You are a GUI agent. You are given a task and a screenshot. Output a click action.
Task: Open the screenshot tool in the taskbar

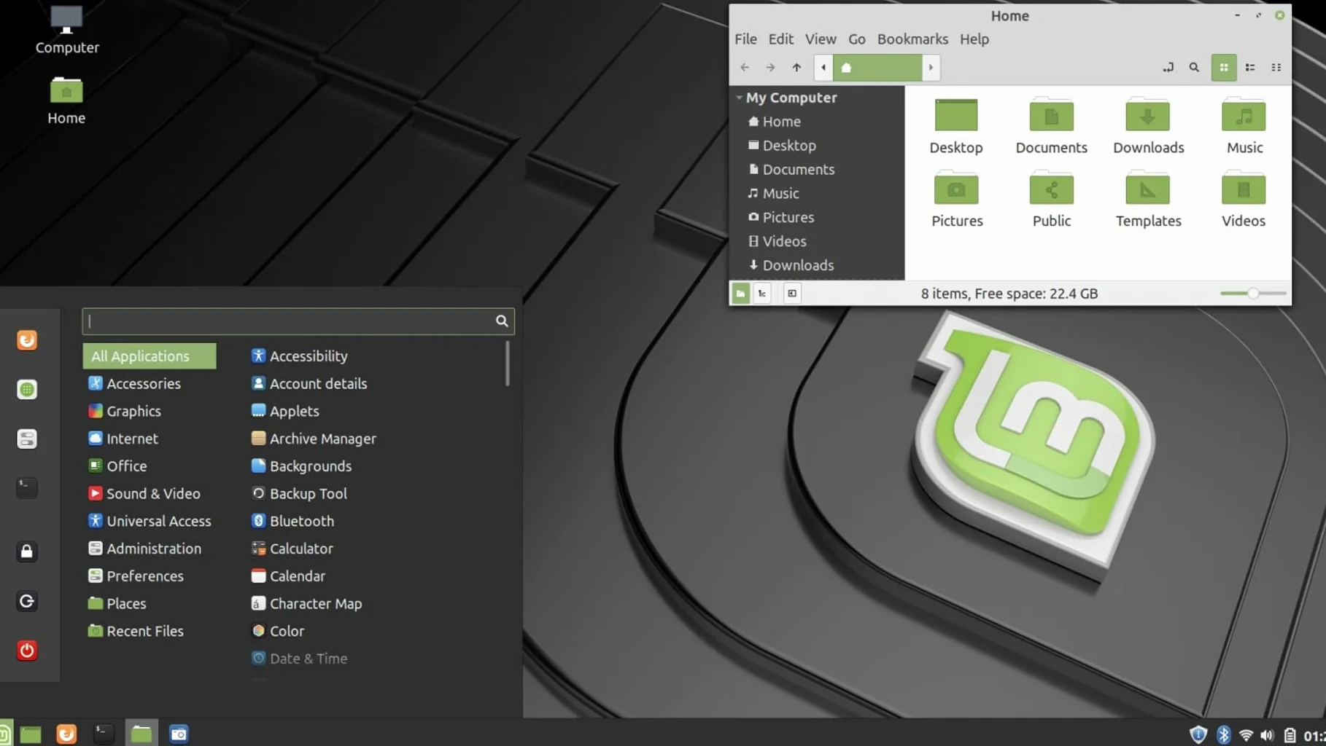(179, 734)
